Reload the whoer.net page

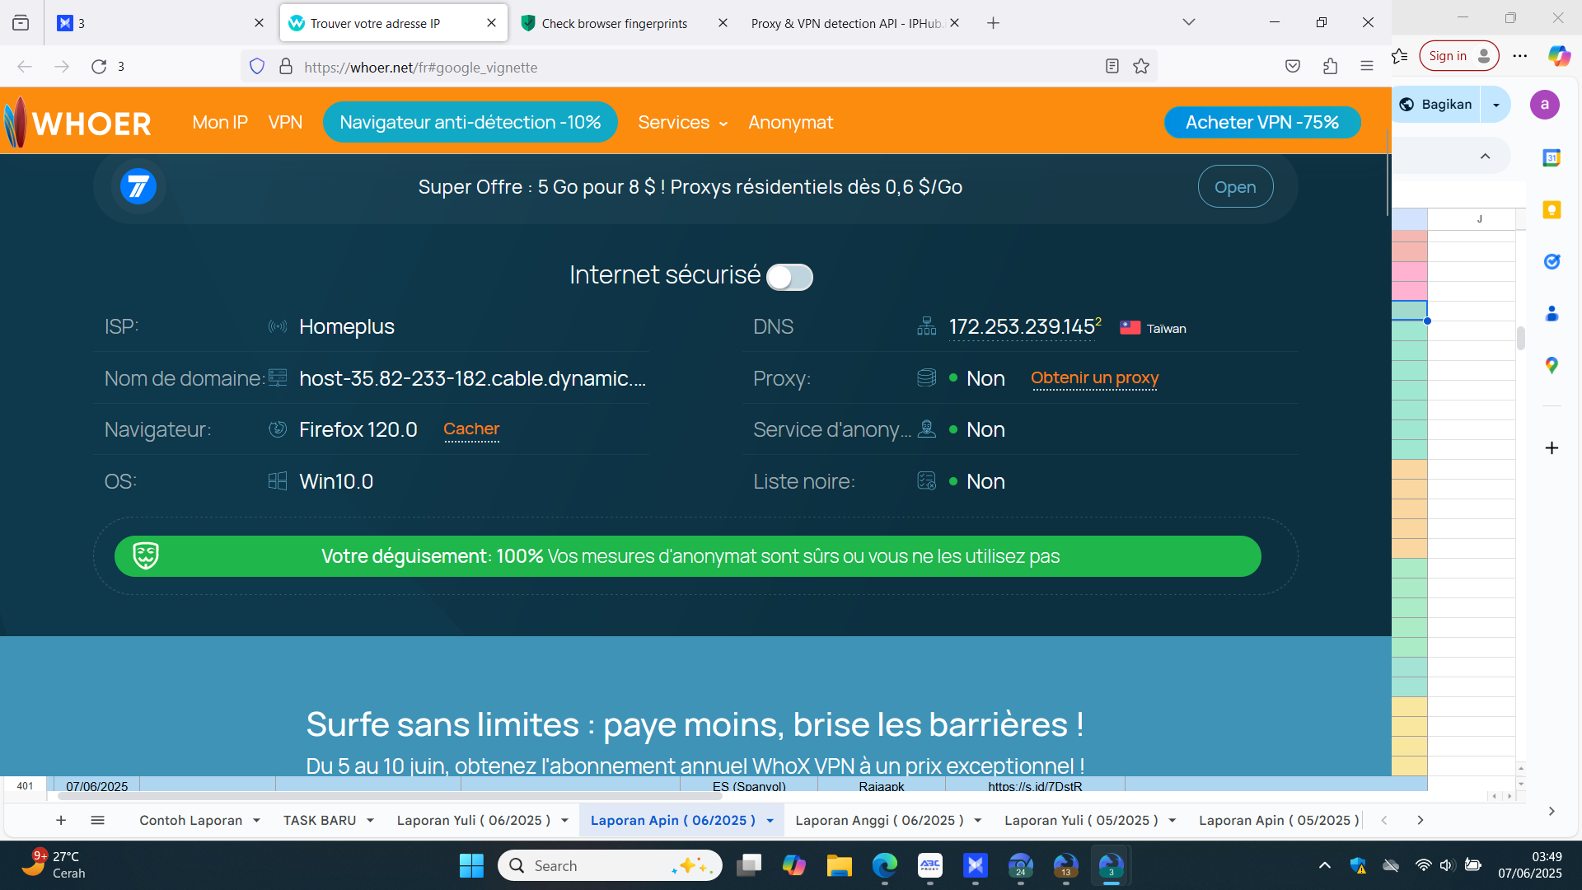point(99,67)
